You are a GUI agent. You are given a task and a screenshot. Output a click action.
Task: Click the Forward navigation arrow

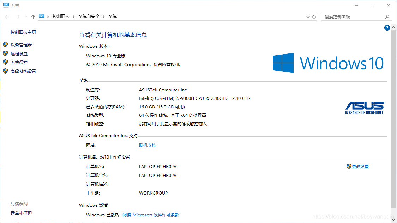(x=18, y=17)
